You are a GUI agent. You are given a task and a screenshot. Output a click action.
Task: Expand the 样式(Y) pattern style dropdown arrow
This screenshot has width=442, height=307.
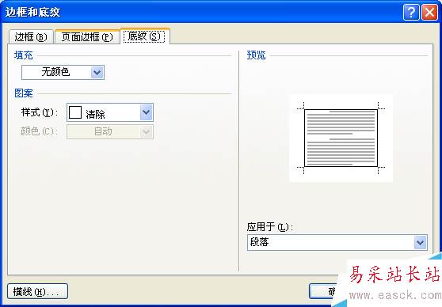point(147,112)
